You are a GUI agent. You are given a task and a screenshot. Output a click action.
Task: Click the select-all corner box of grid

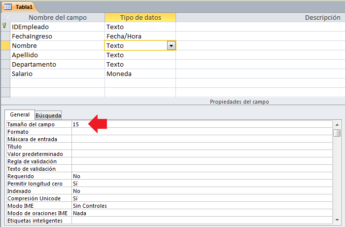tap(5, 17)
